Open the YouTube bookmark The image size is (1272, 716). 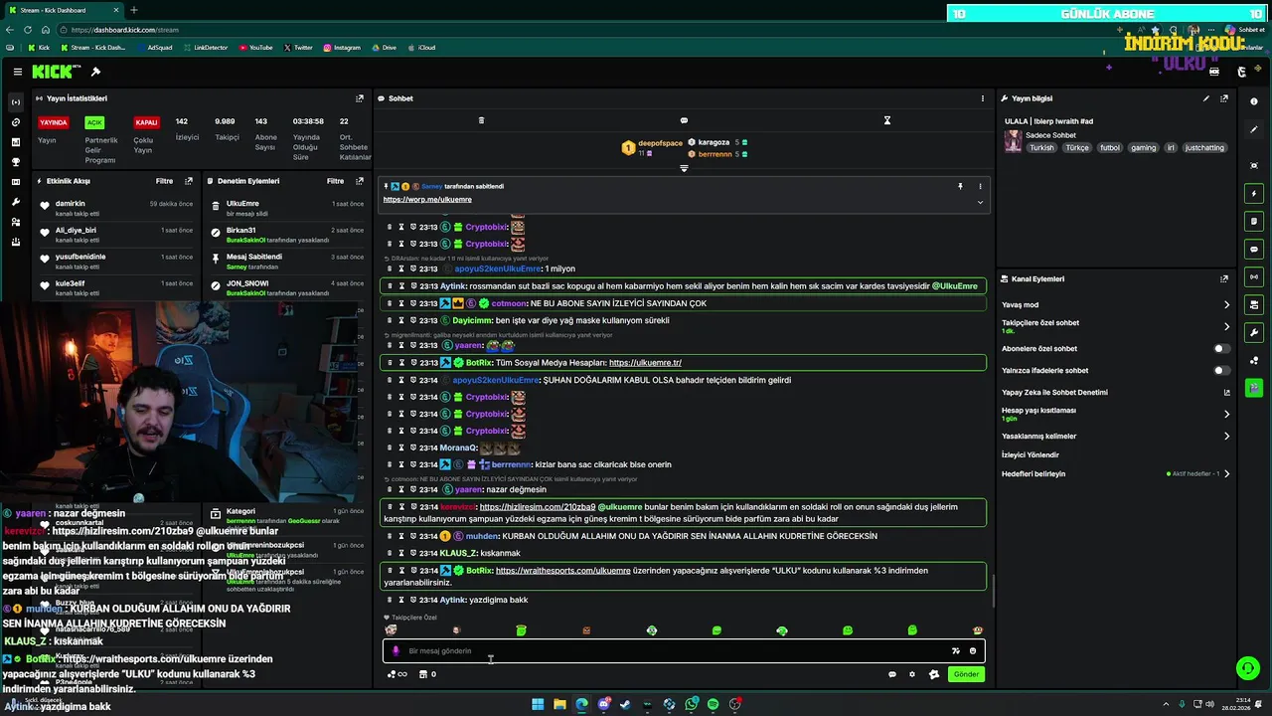(x=255, y=48)
